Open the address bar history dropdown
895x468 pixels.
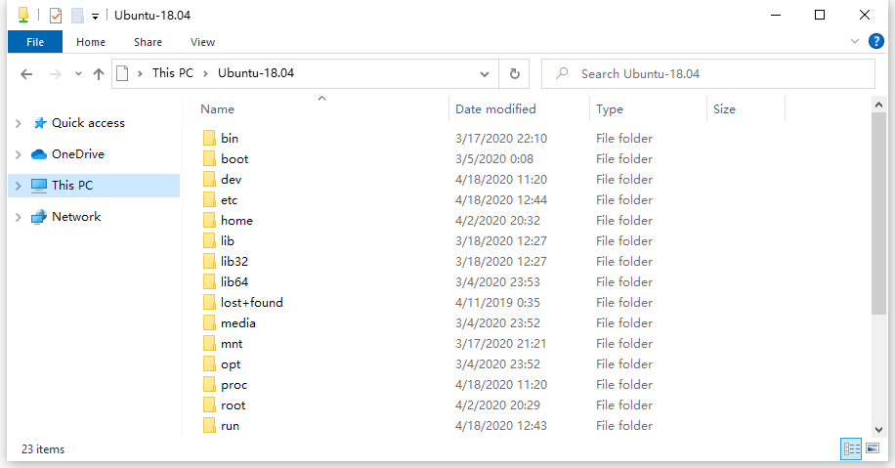pos(485,73)
